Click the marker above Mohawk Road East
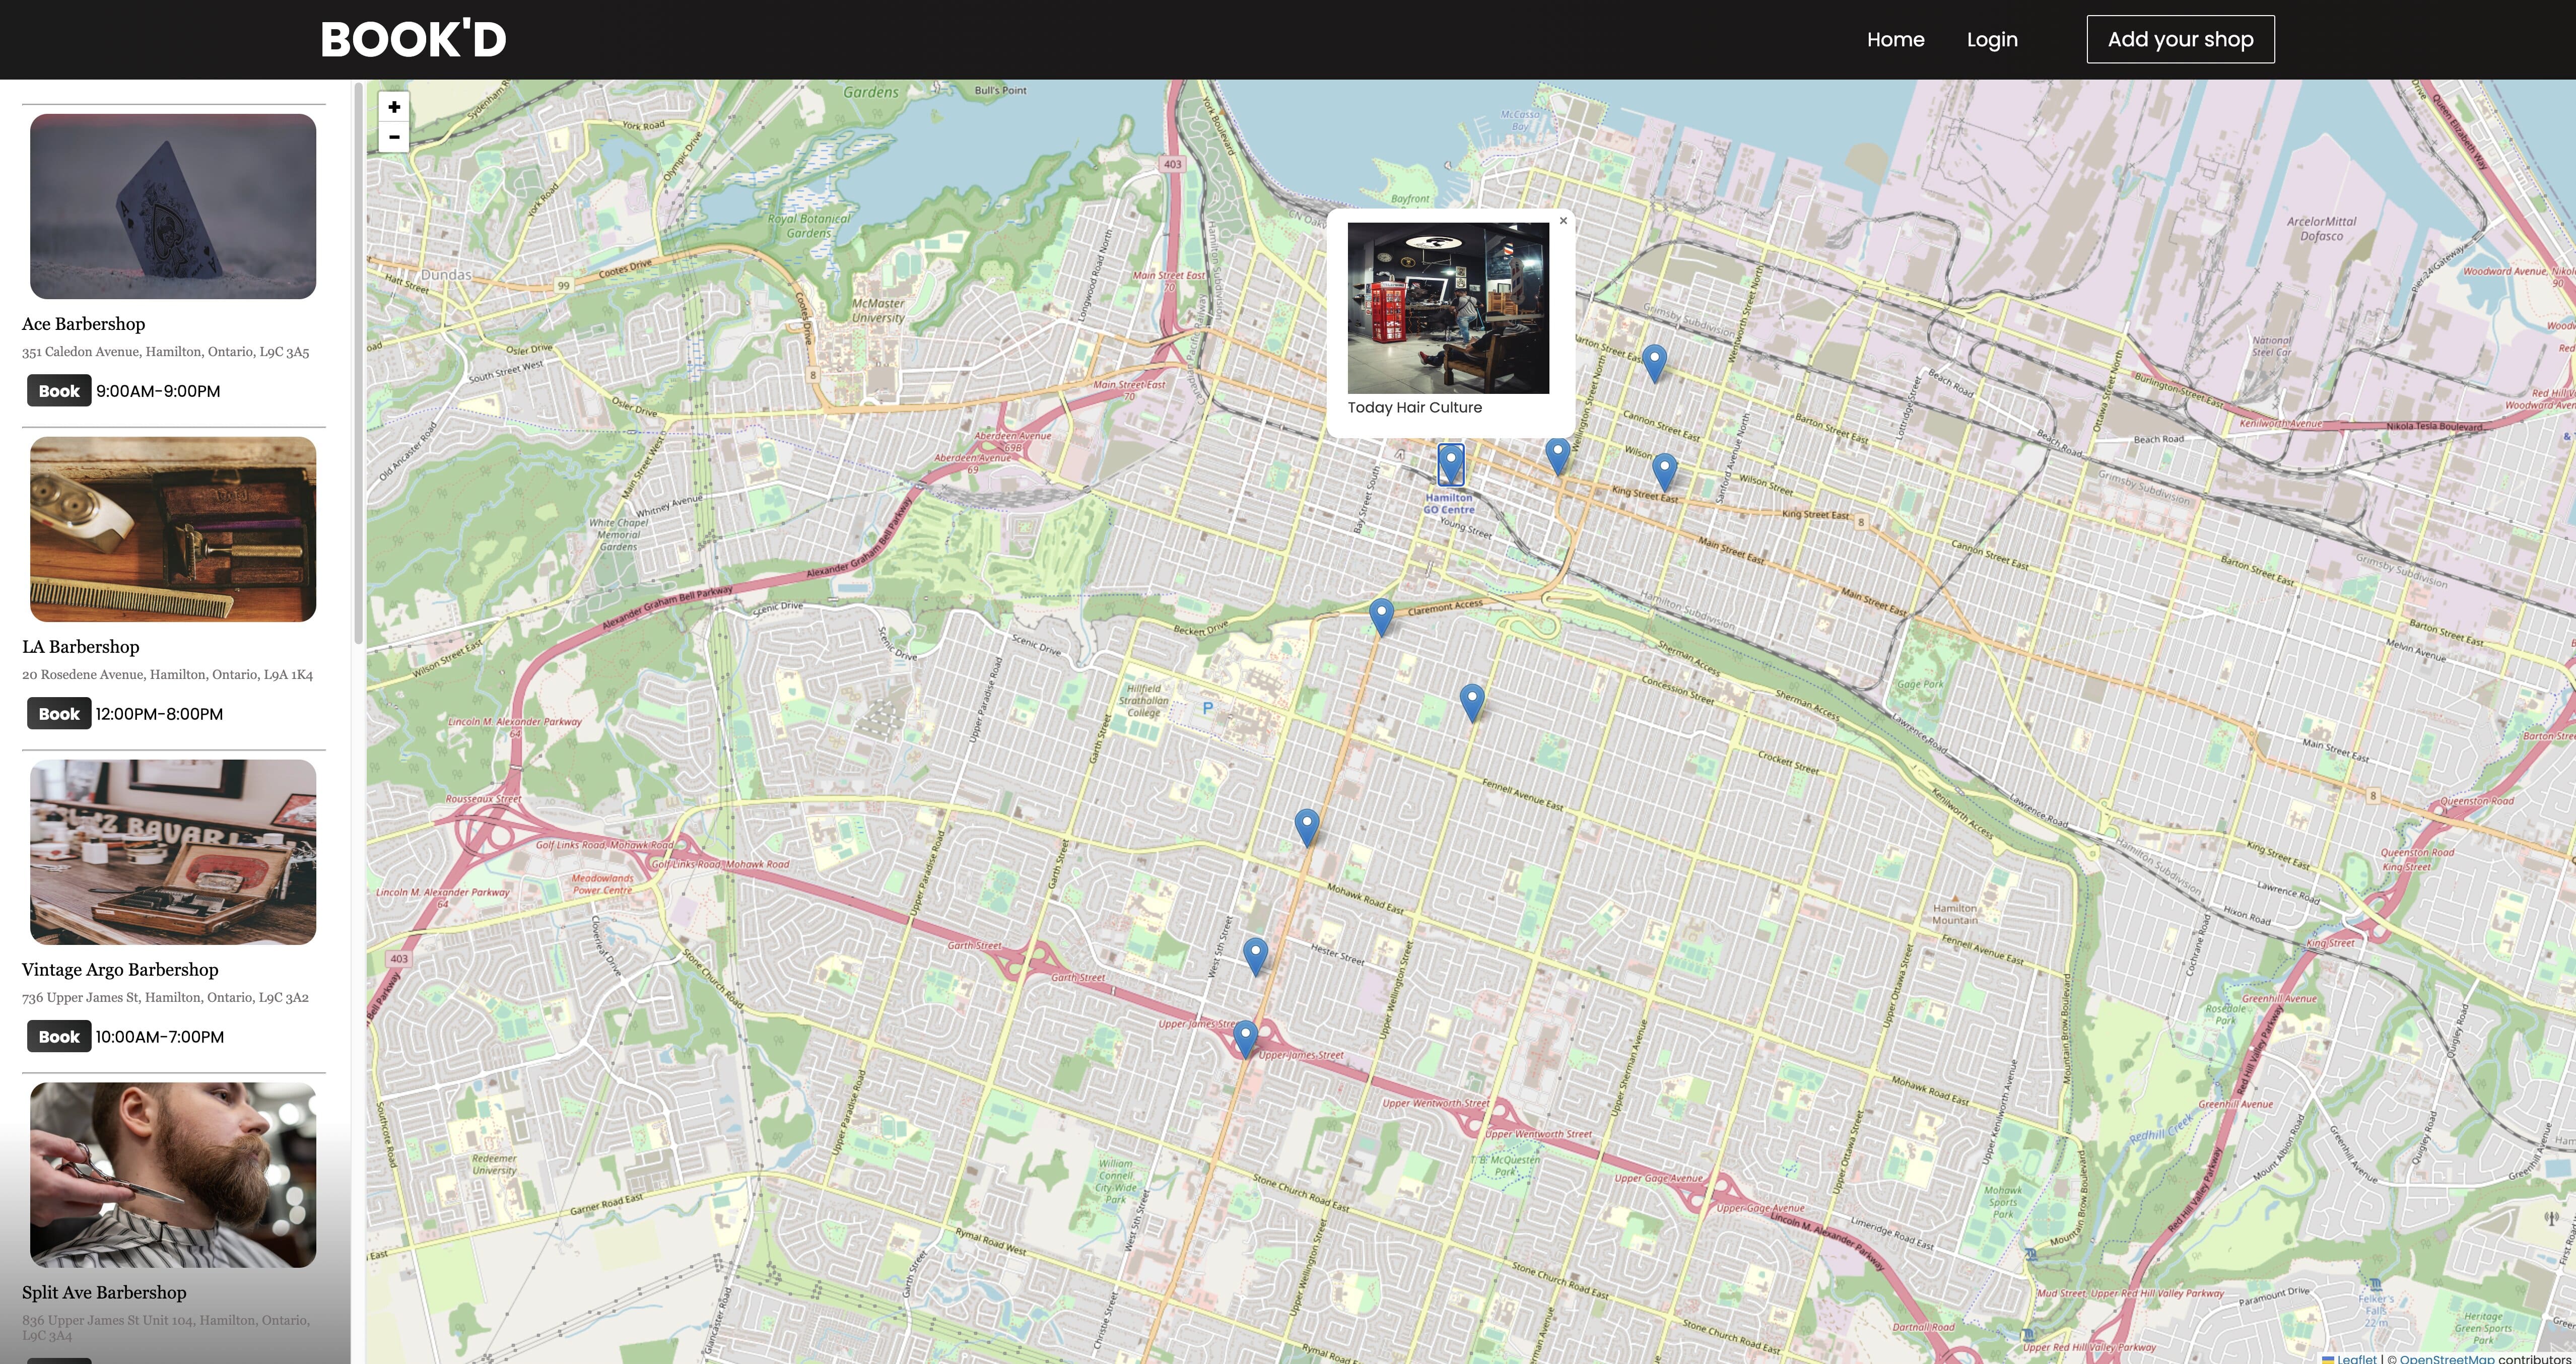Viewport: 2576px width, 1364px height. tap(1306, 827)
